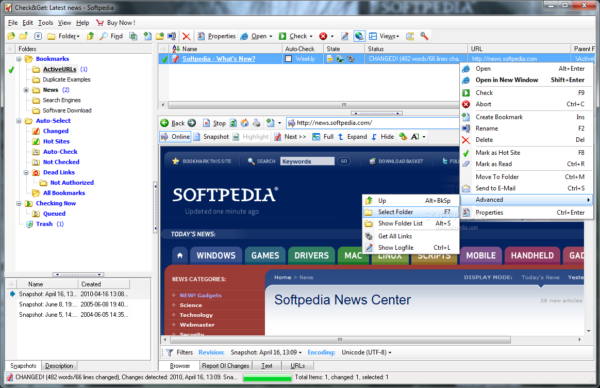Open the Softpedia - What's New? bookmark link

coord(219,59)
